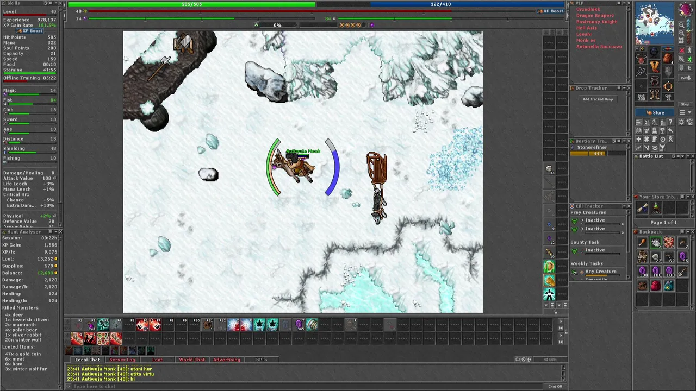Screen dimensions: 696x391
Task: Click the amulet slot in equipment
Action: point(641,59)
